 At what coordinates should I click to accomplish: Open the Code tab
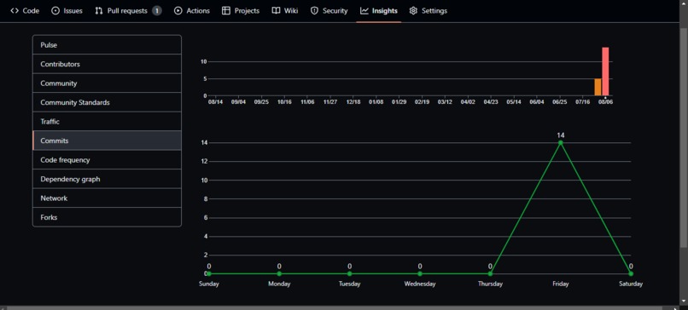click(25, 11)
